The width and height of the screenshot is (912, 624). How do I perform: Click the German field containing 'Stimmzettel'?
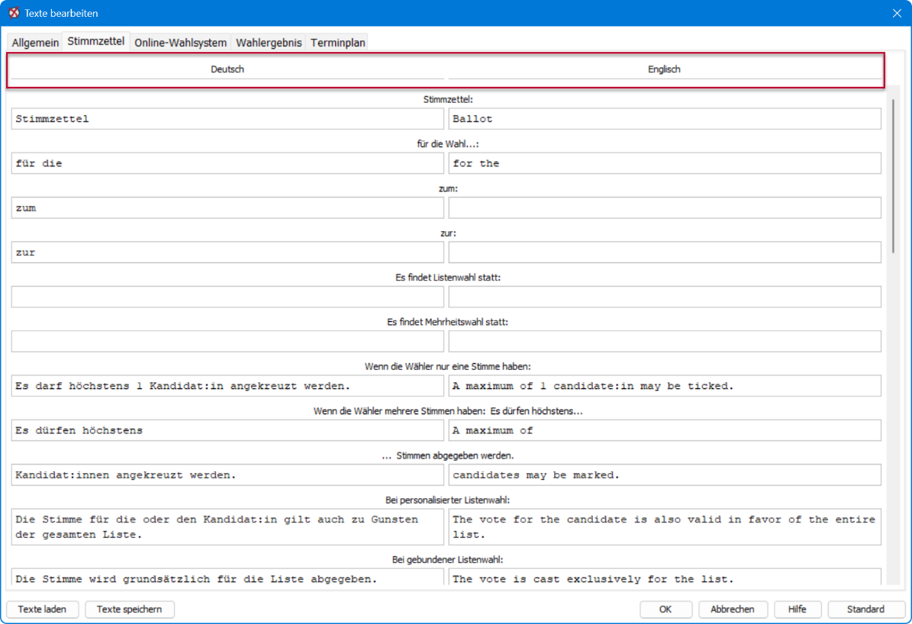(227, 119)
